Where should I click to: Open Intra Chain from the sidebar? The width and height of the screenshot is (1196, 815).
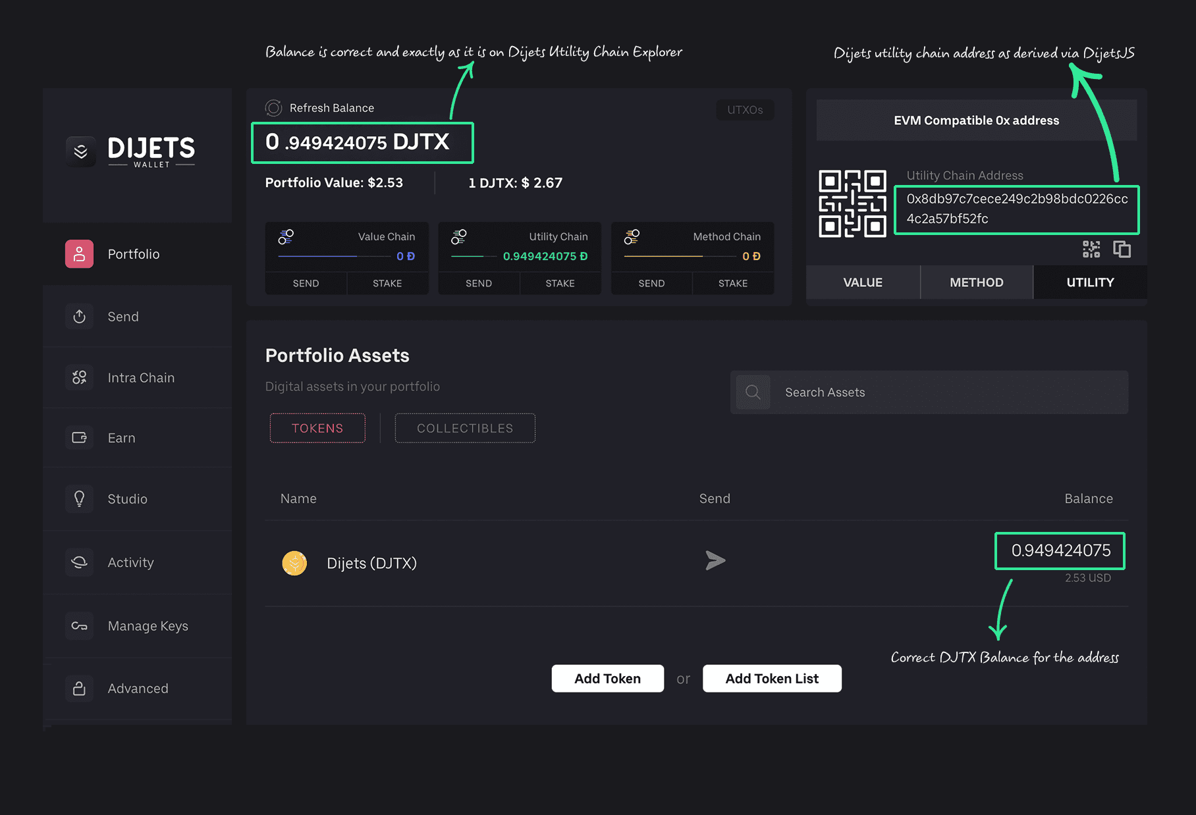coord(140,378)
